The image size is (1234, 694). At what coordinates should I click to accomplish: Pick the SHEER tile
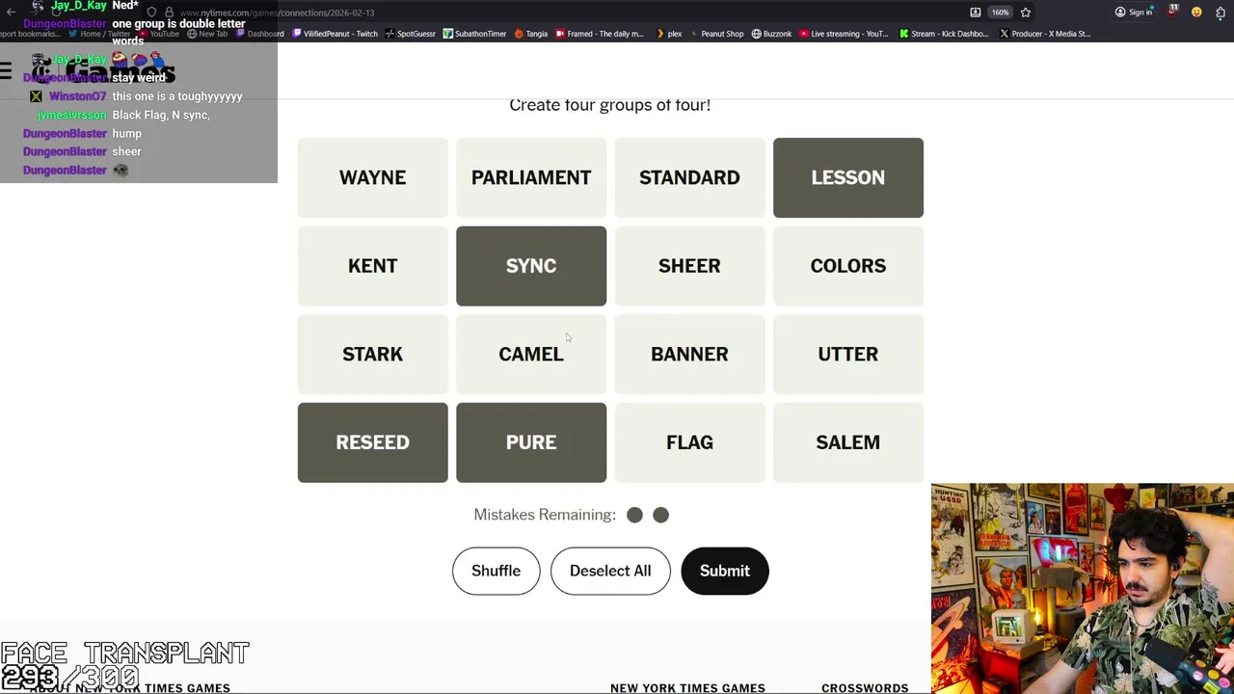(x=689, y=266)
